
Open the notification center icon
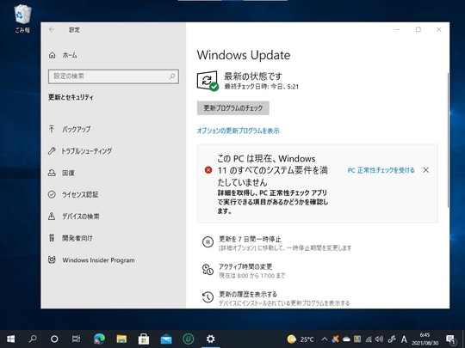coord(450,339)
